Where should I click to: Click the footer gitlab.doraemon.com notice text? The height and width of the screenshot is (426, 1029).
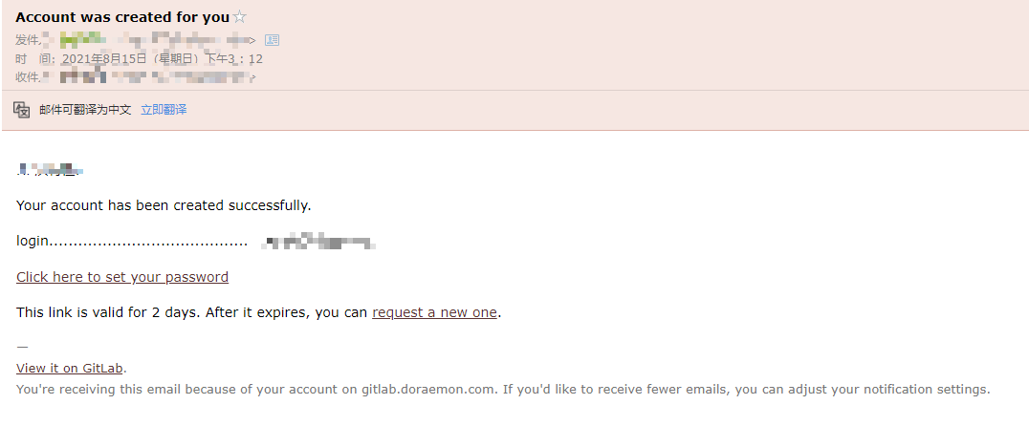pos(503,390)
